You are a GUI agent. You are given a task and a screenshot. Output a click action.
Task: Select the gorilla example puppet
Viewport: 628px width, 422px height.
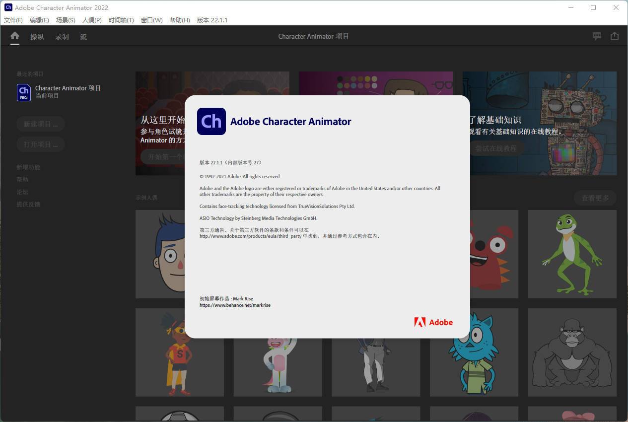click(572, 352)
